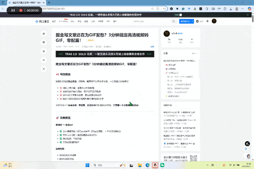The height and width of the screenshot is (169, 254).
Task: Open Microsoft Edge from the taskbar
Action: (x=147, y=165)
